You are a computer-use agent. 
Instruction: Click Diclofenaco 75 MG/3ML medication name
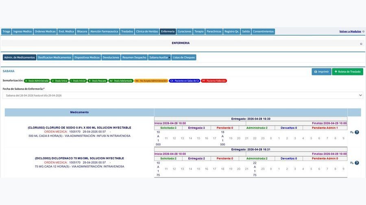point(79,158)
